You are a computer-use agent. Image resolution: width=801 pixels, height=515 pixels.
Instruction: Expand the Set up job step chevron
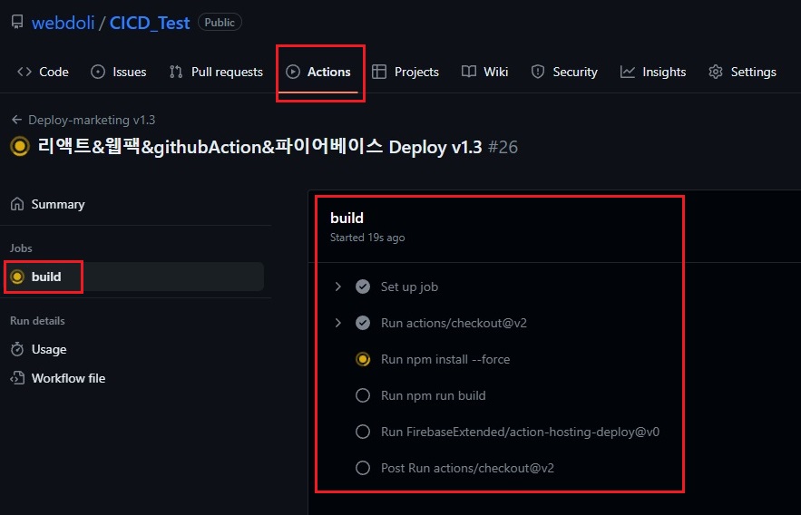(x=337, y=287)
